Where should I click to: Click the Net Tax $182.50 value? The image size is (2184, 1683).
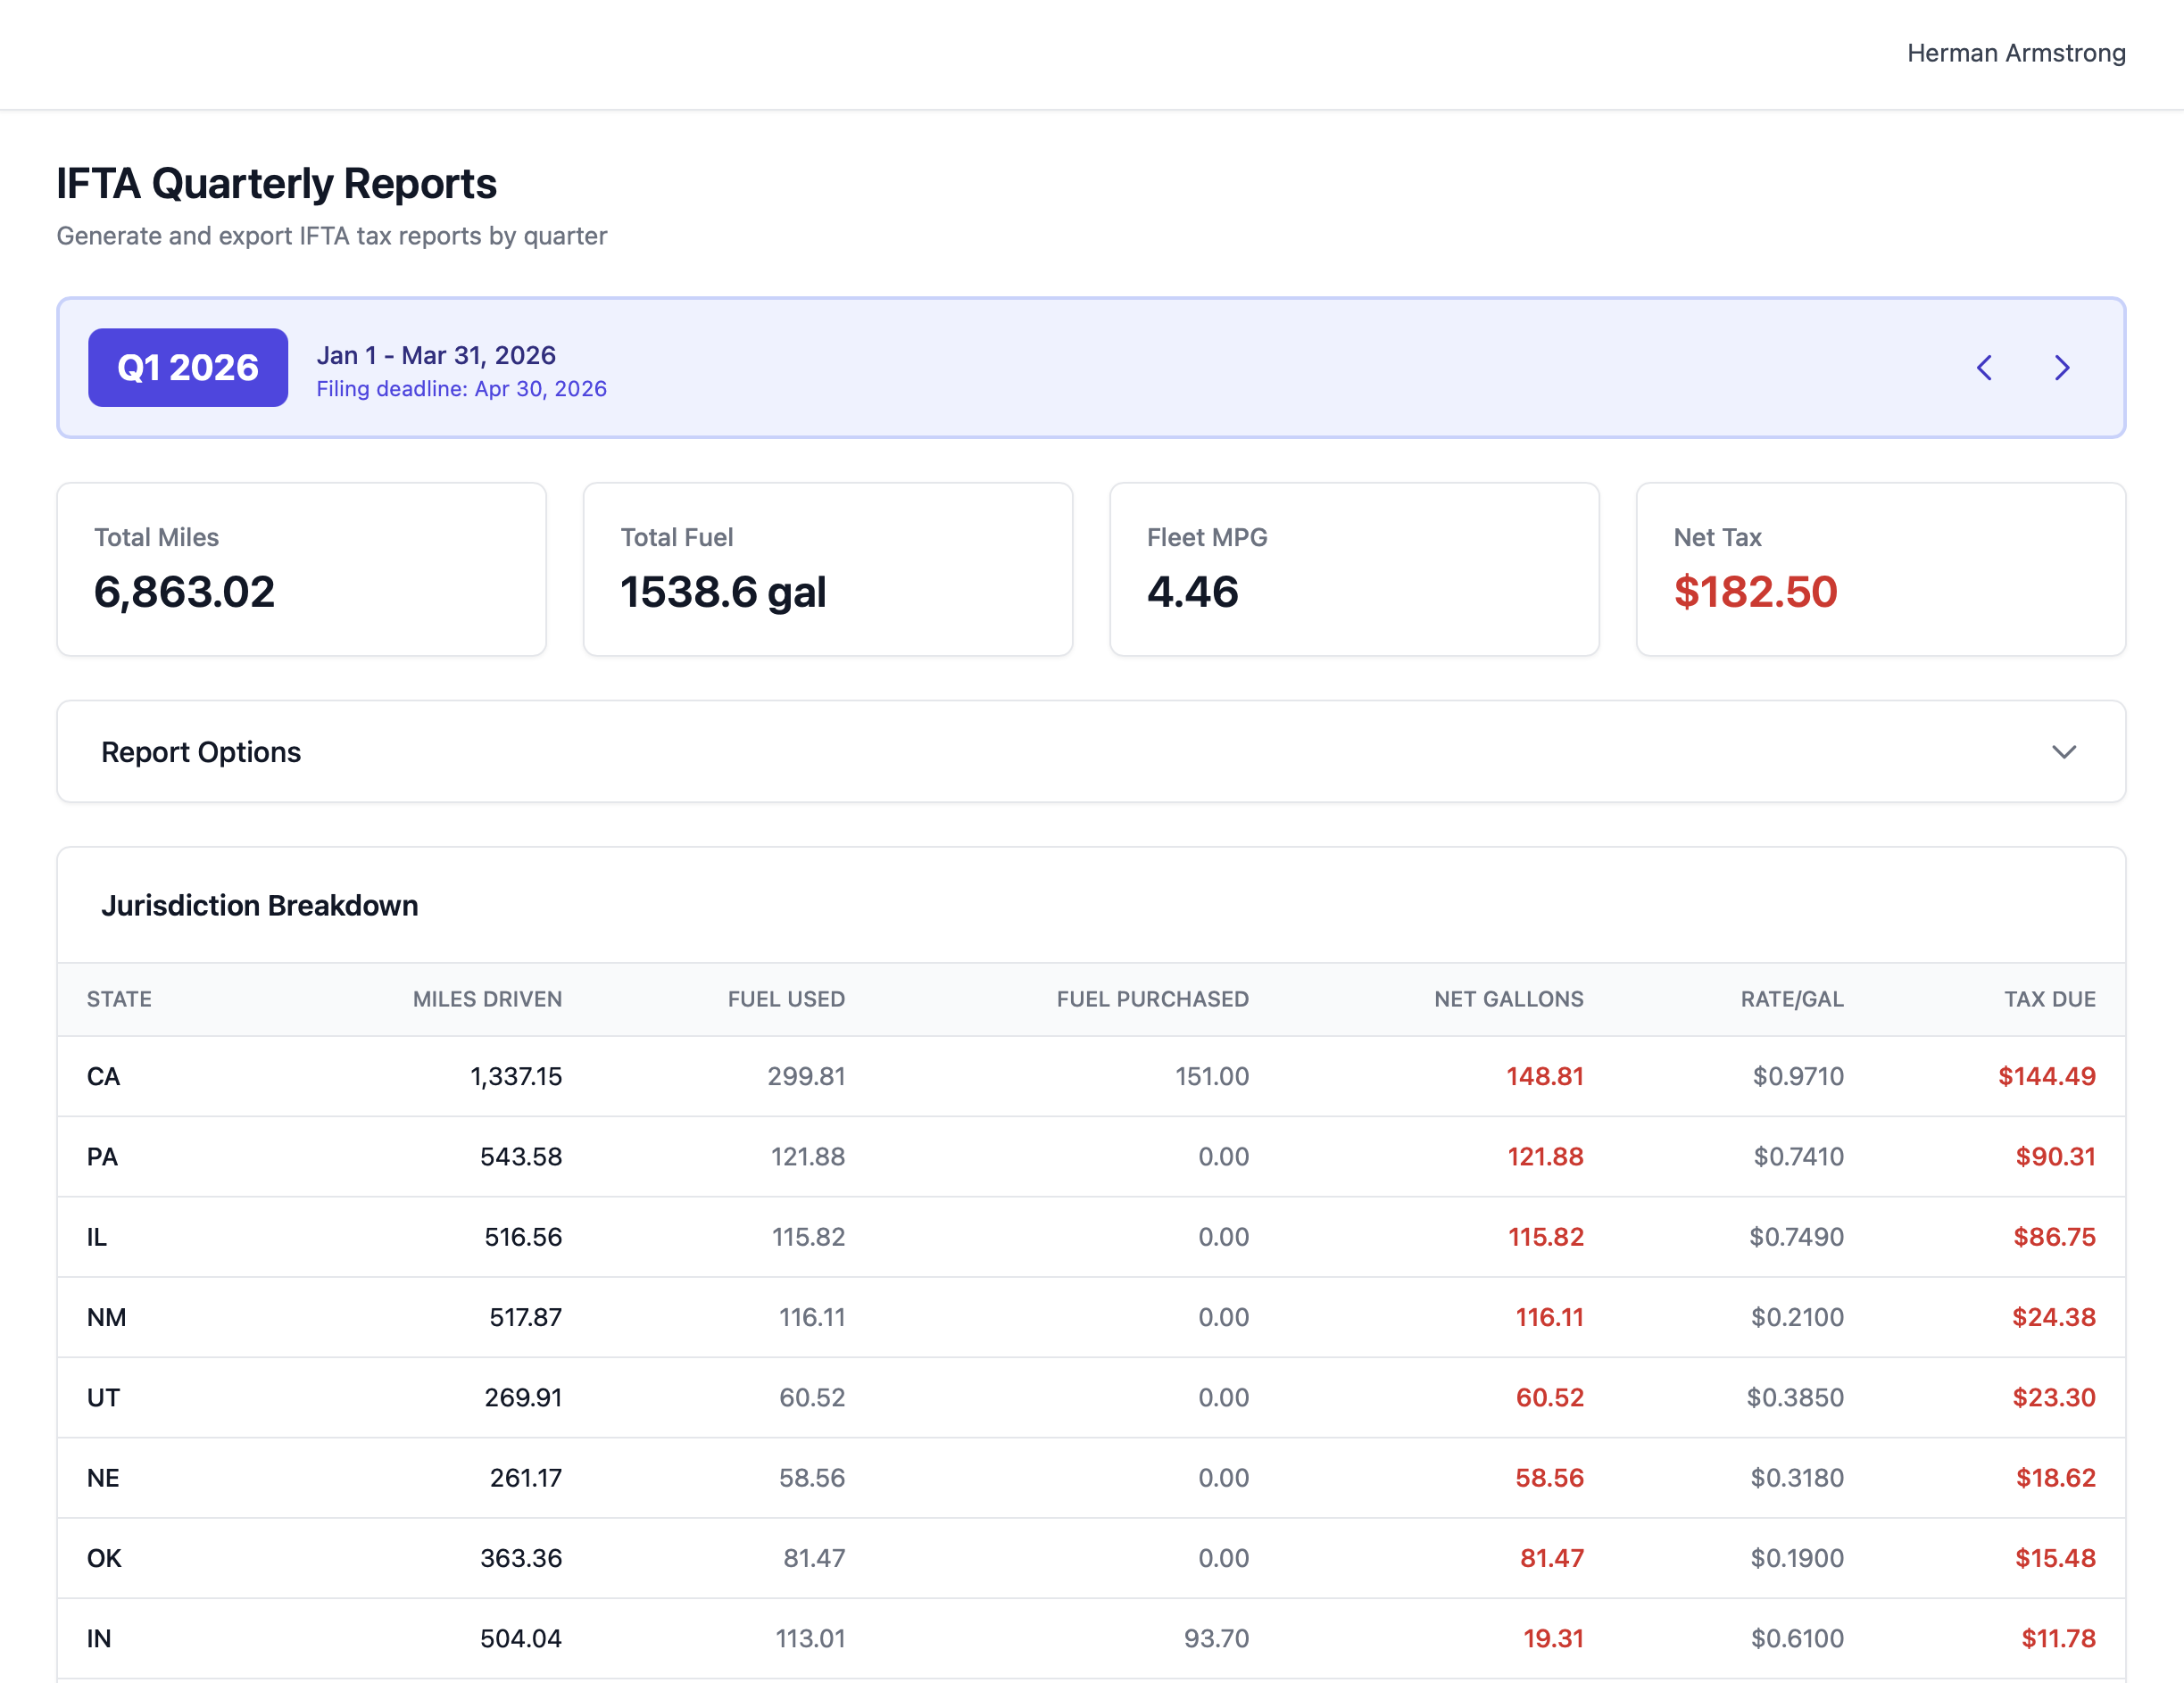(1755, 592)
